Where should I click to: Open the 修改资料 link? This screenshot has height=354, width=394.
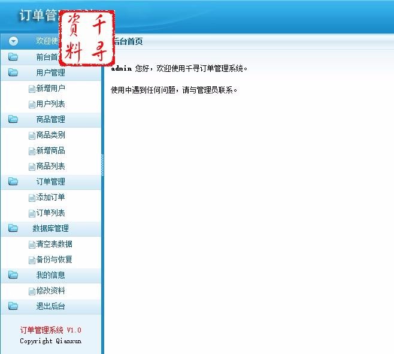click(x=50, y=291)
